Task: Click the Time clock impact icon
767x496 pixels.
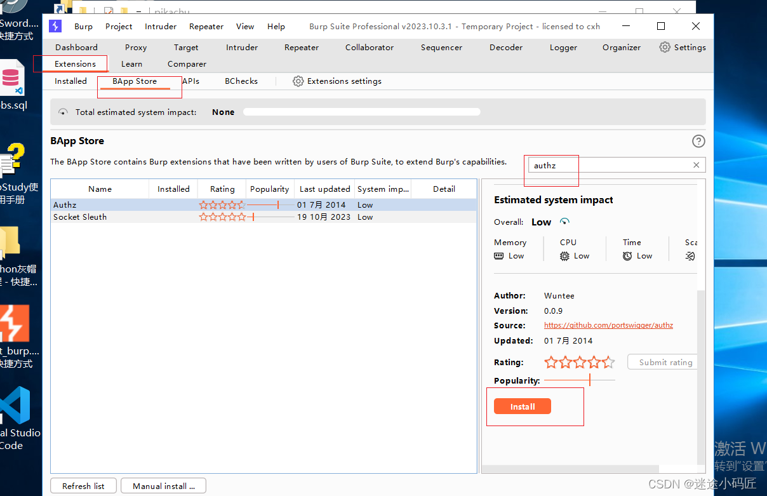Action: [x=627, y=256]
